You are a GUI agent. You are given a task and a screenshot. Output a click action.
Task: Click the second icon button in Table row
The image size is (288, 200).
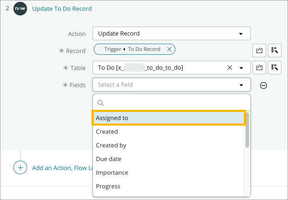tap(274, 68)
